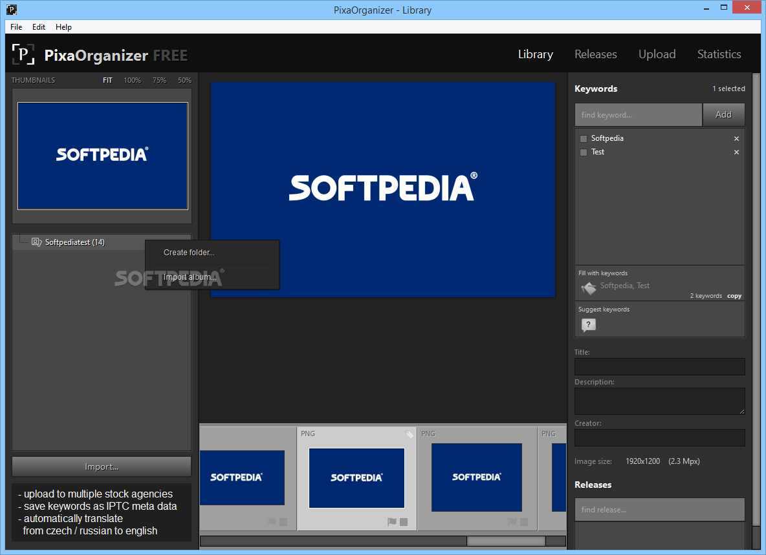Click the copy keywords link
This screenshot has width=766, height=555.
point(734,295)
